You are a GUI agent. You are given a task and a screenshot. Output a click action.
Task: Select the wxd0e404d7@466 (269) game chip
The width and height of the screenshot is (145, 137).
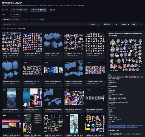coord(19,10)
